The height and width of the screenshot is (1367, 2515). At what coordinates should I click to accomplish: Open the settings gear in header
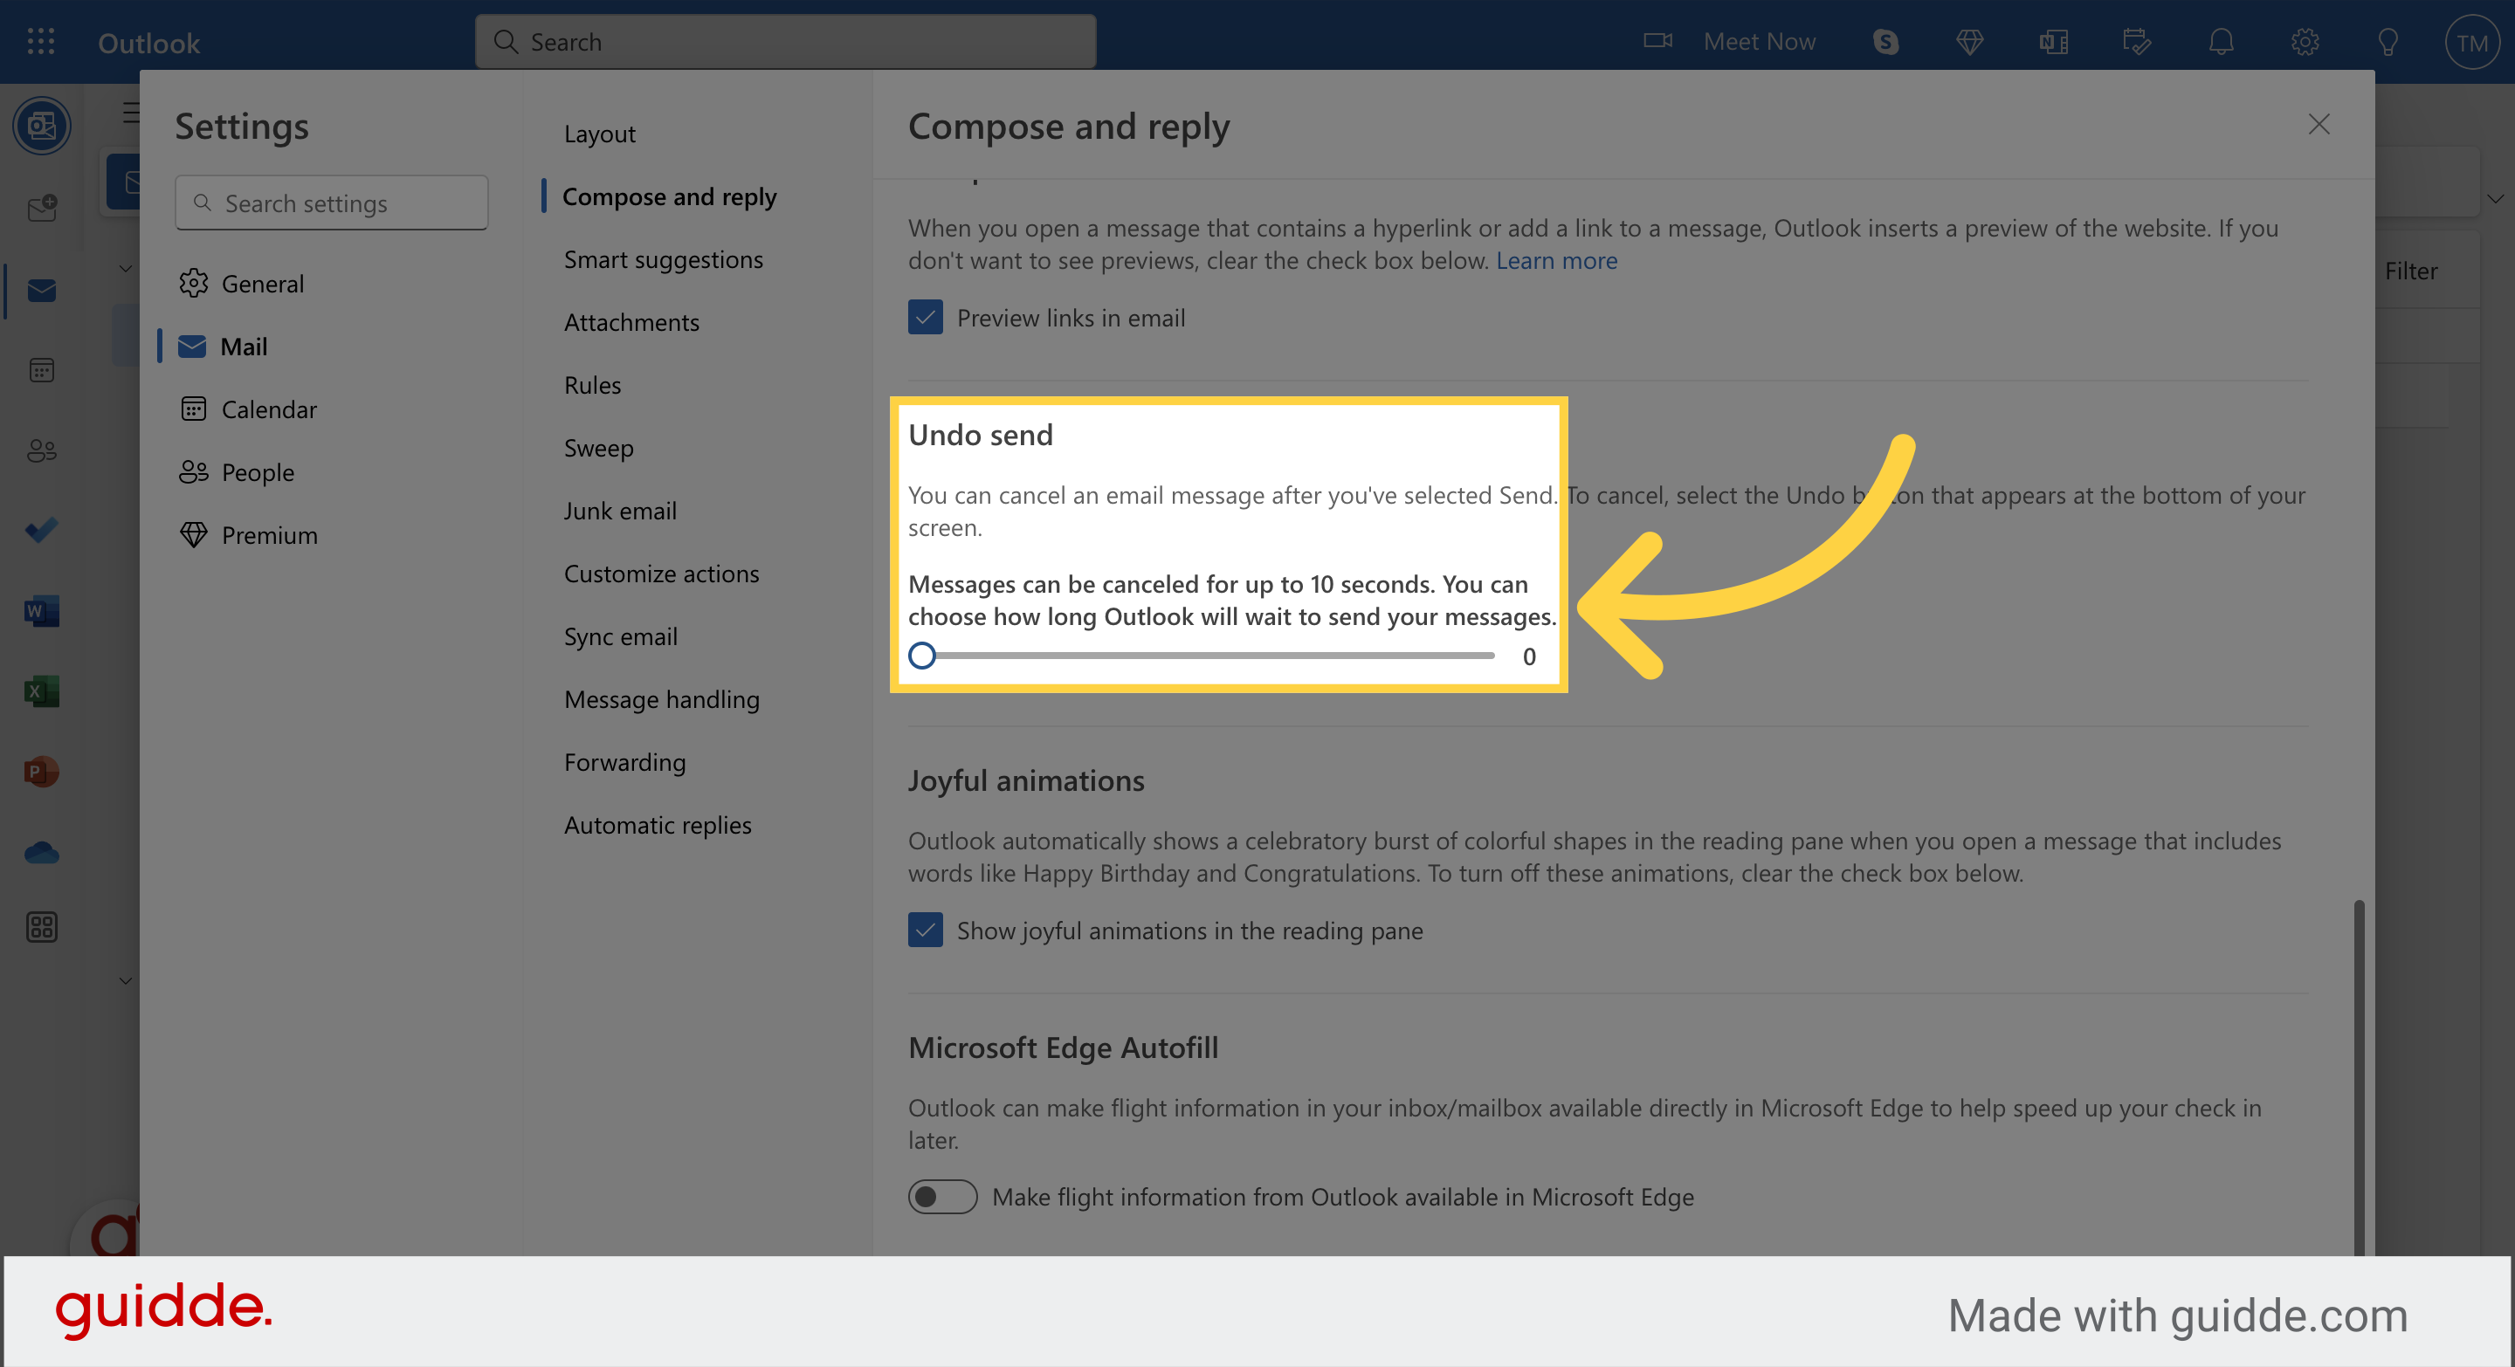click(2305, 42)
